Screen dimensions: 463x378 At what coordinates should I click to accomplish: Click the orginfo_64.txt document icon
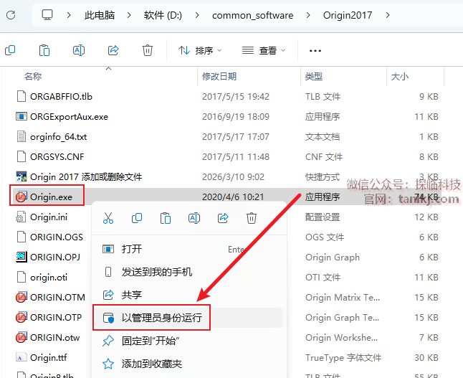pyautogui.click(x=22, y=136)
